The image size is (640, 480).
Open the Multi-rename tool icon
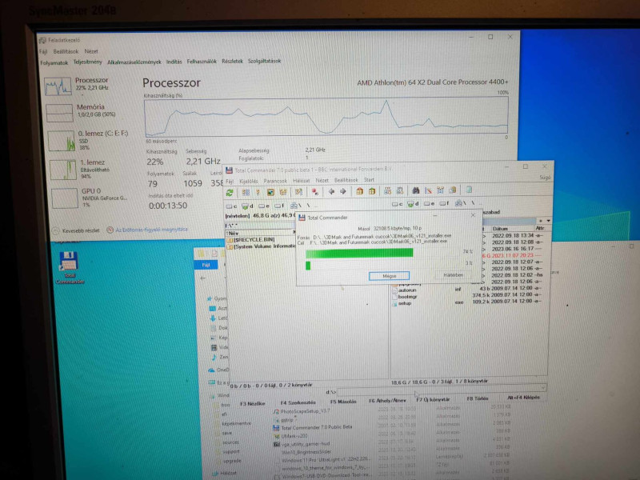tap(428, 190)
